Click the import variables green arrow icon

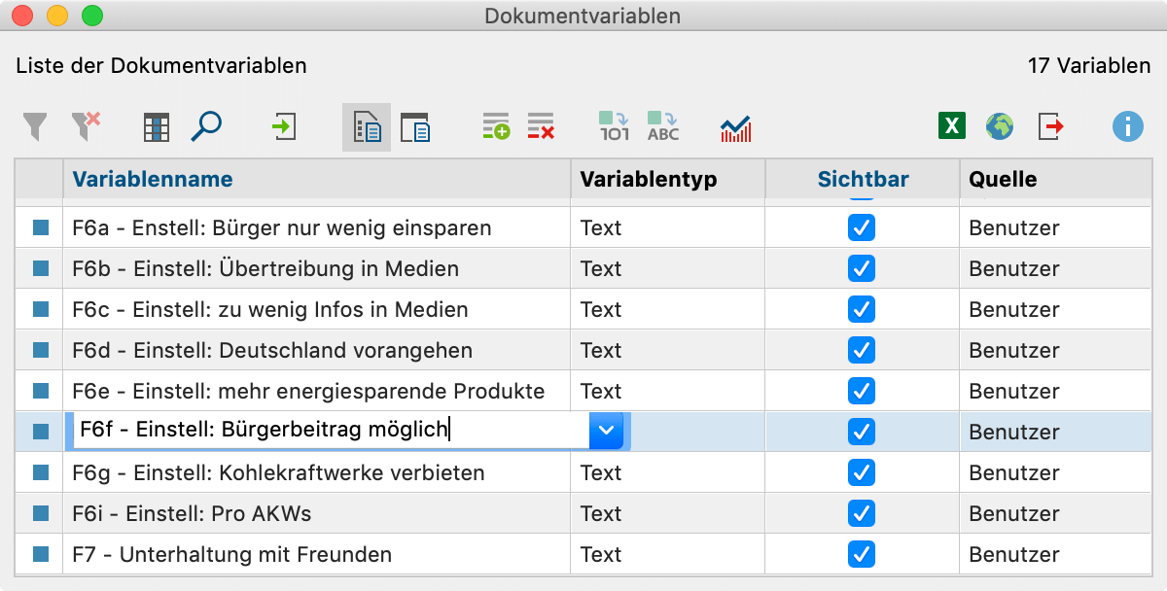click(283, 126)
